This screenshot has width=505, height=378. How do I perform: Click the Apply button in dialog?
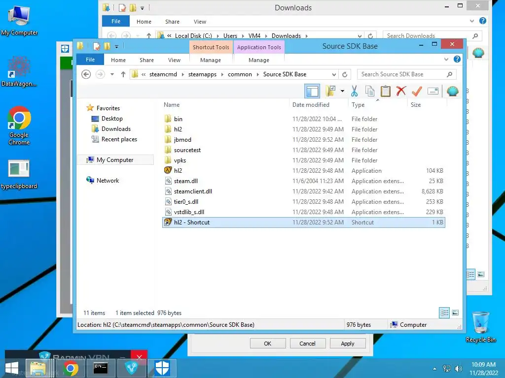(348, 343)
